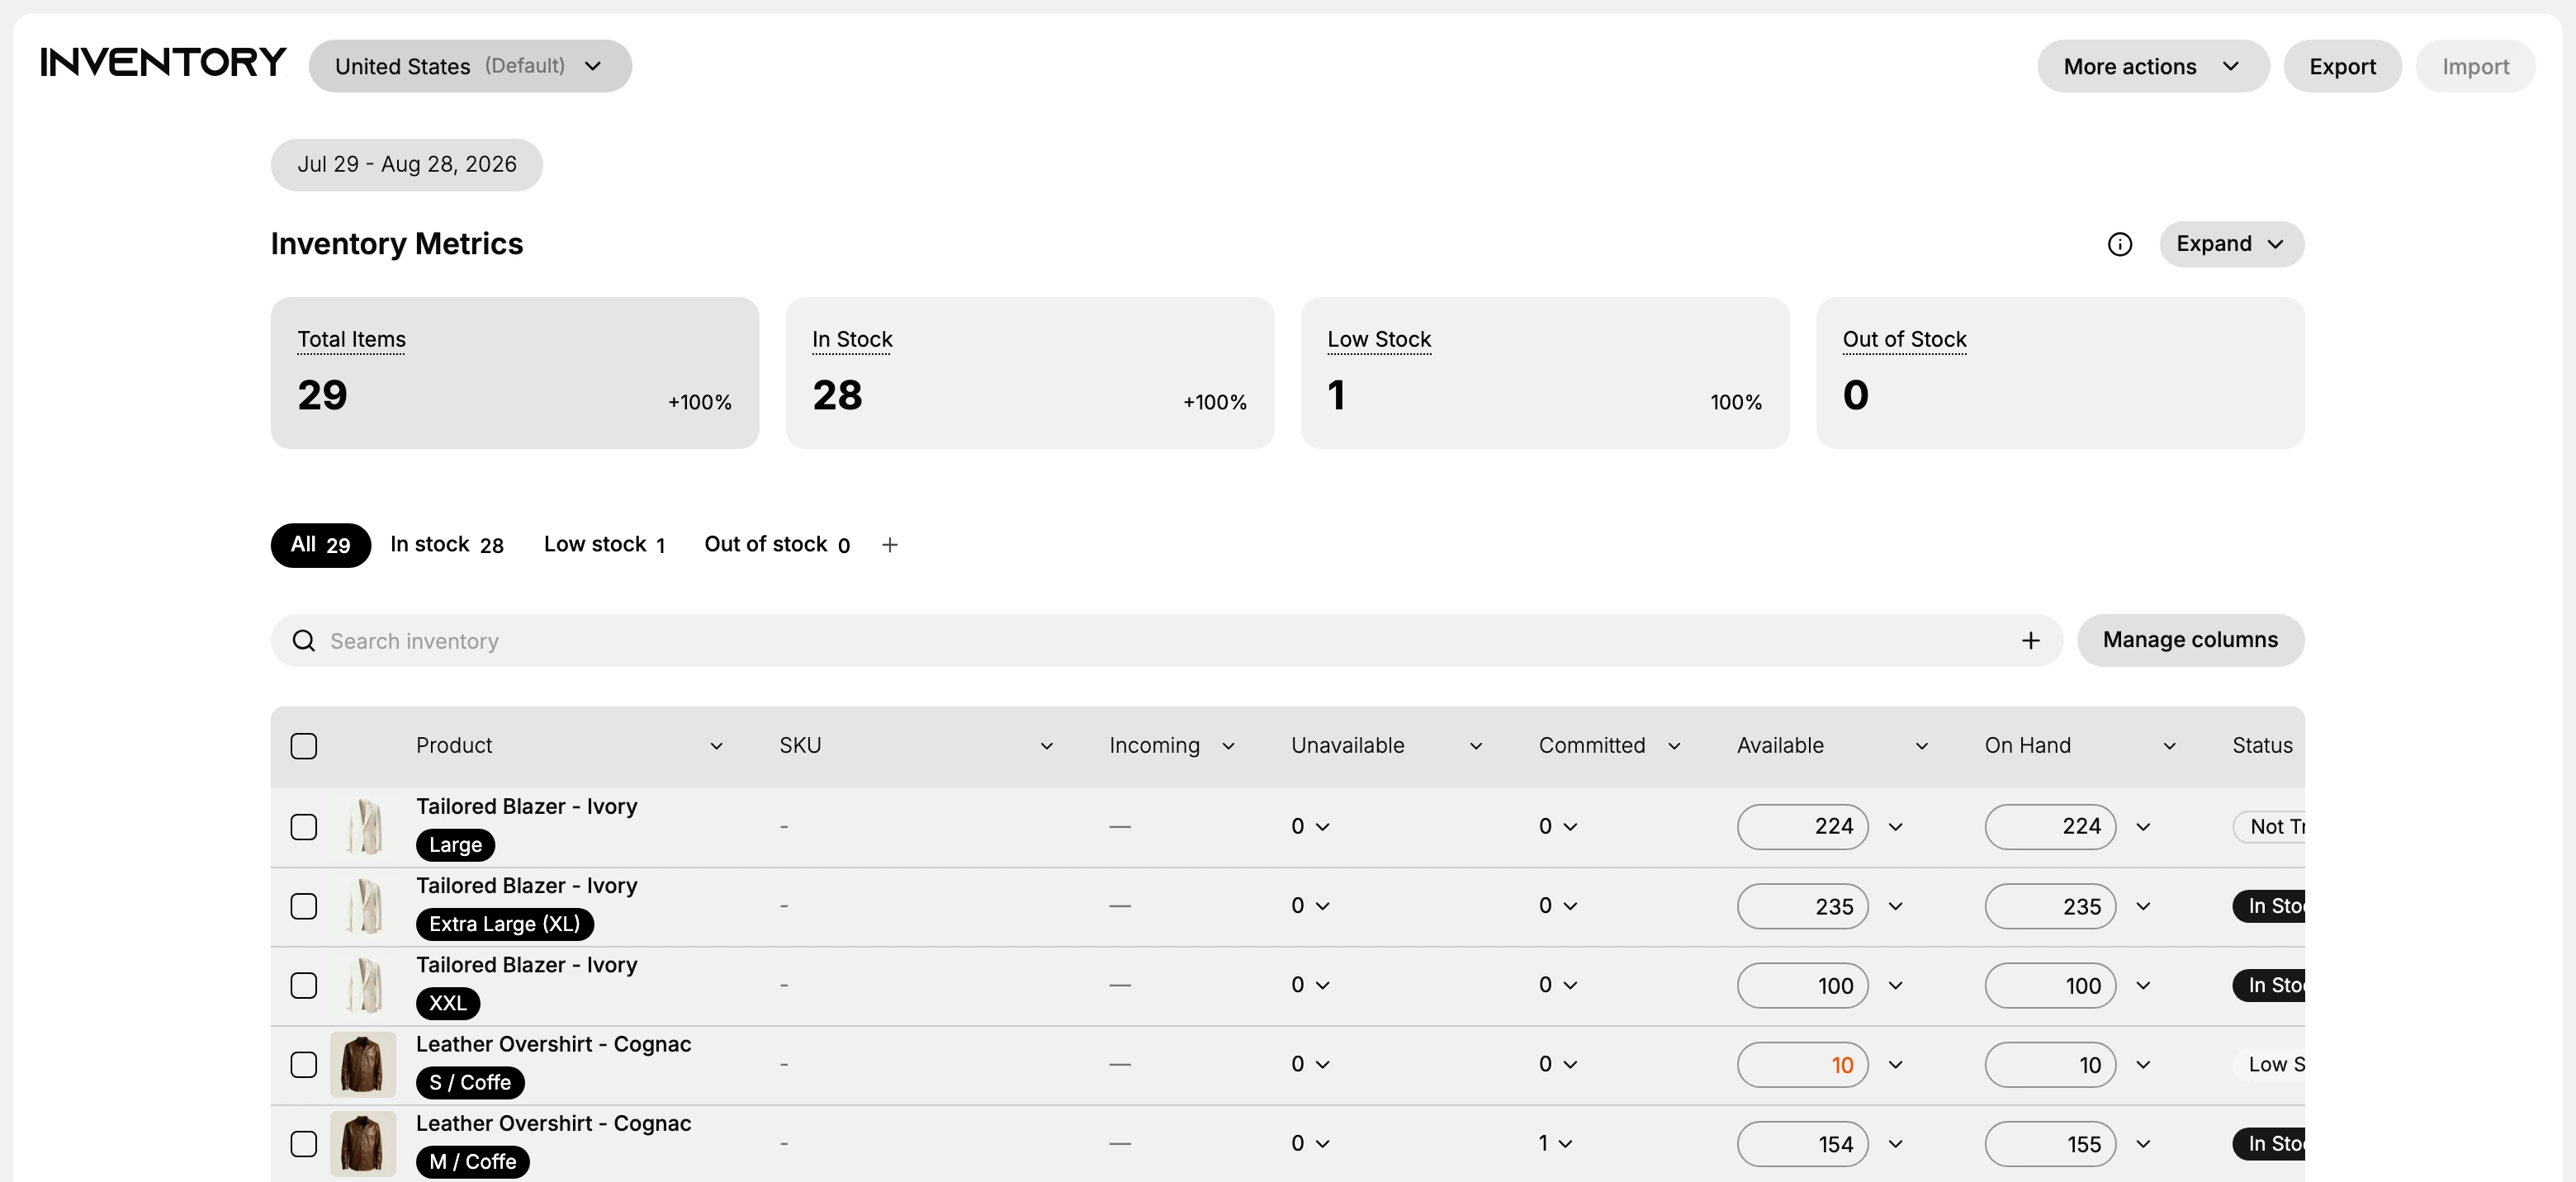Click the Export button
This screenshot has width=2576, height=1182.
pos(2342,66)
